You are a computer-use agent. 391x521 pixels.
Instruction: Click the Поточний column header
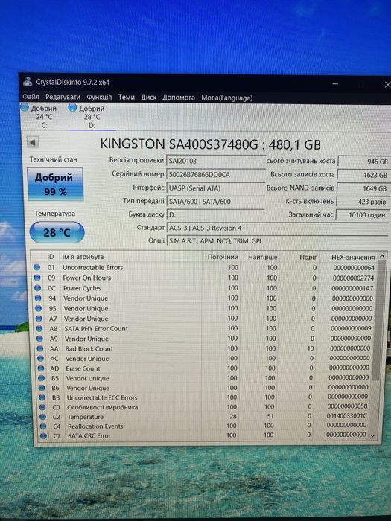pyautogui.click(x=223, y=257)
